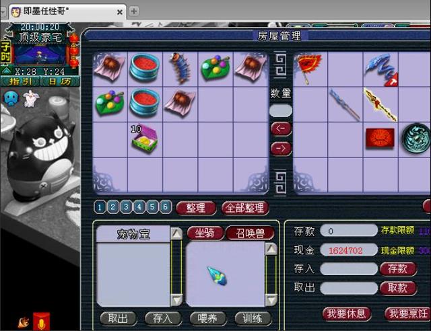This screenshot has height=331, width=431.
Task: Select the red feathered fan in right inventory
Action: coord(309,68)
